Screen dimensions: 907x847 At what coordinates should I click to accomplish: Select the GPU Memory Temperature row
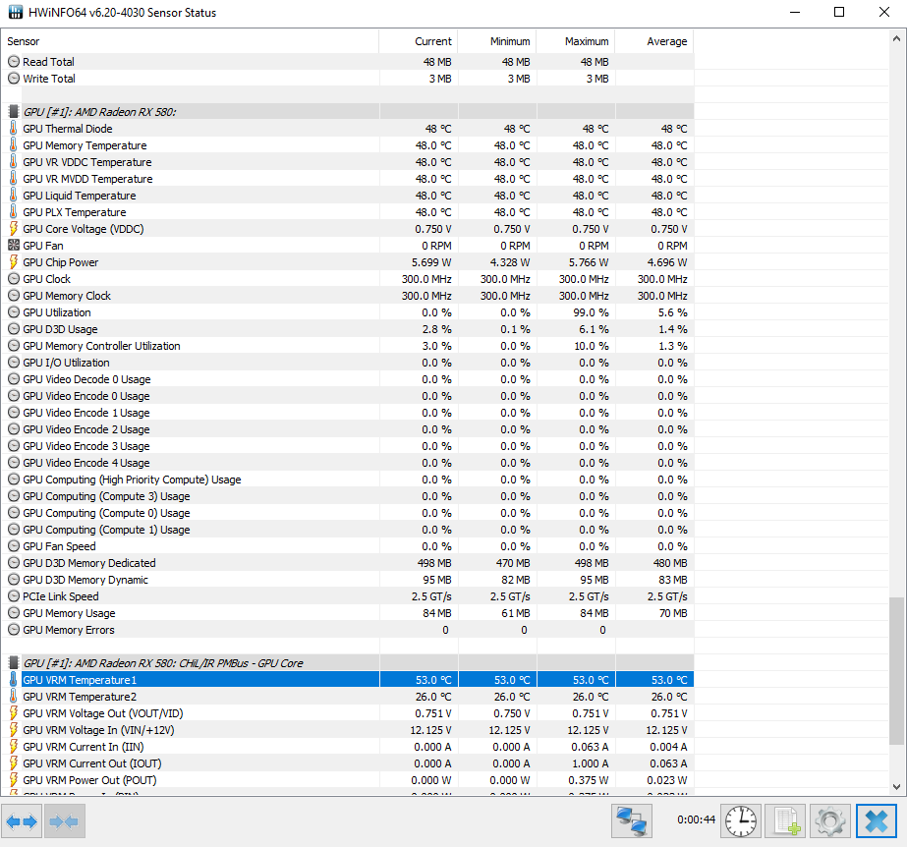347,145
